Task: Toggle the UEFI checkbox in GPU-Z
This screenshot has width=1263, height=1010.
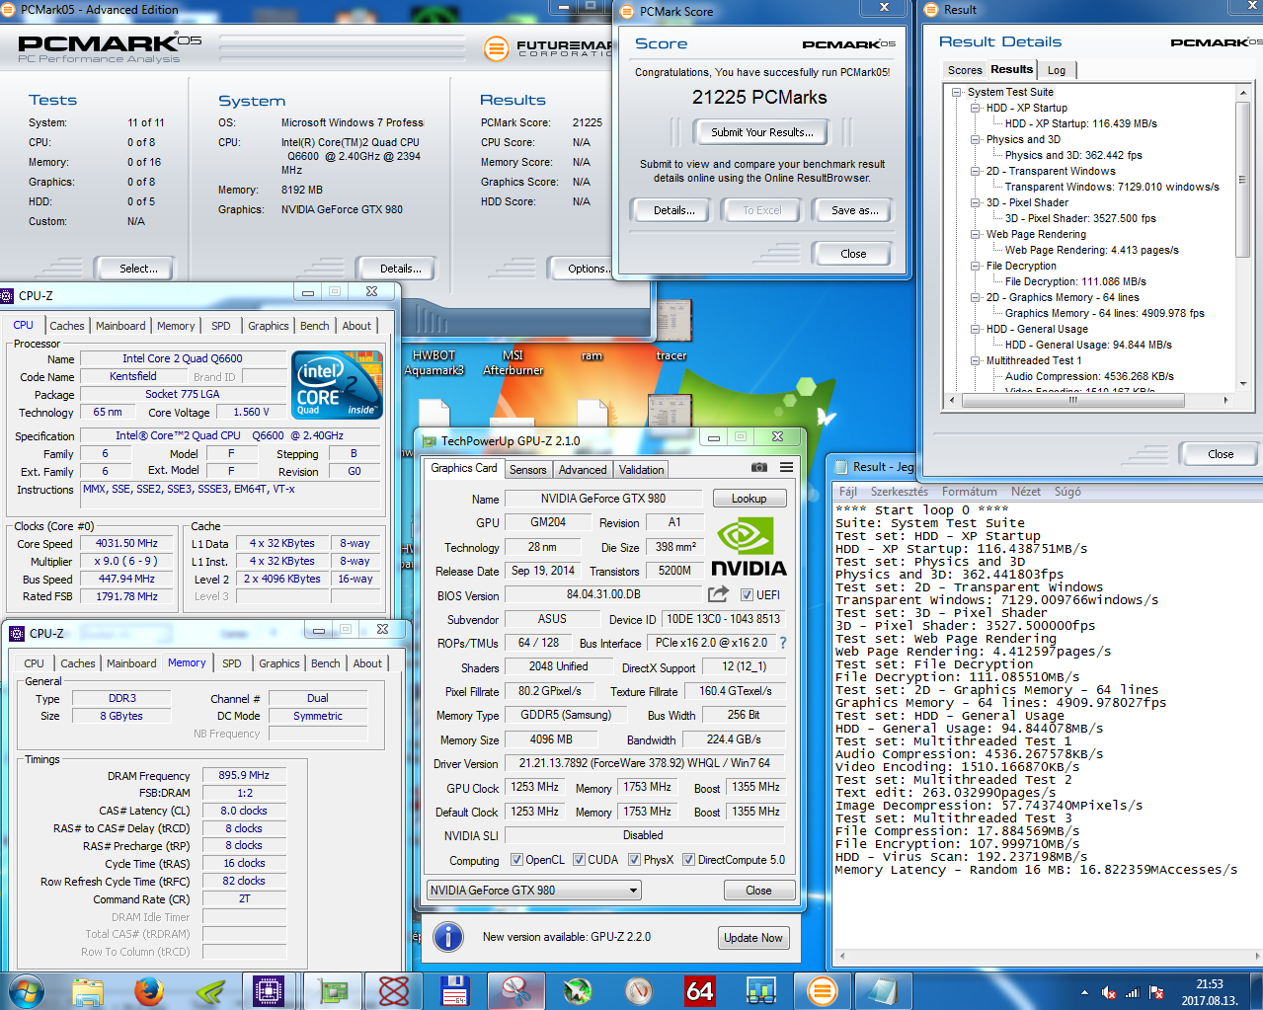Action: [x=748, y=594]
